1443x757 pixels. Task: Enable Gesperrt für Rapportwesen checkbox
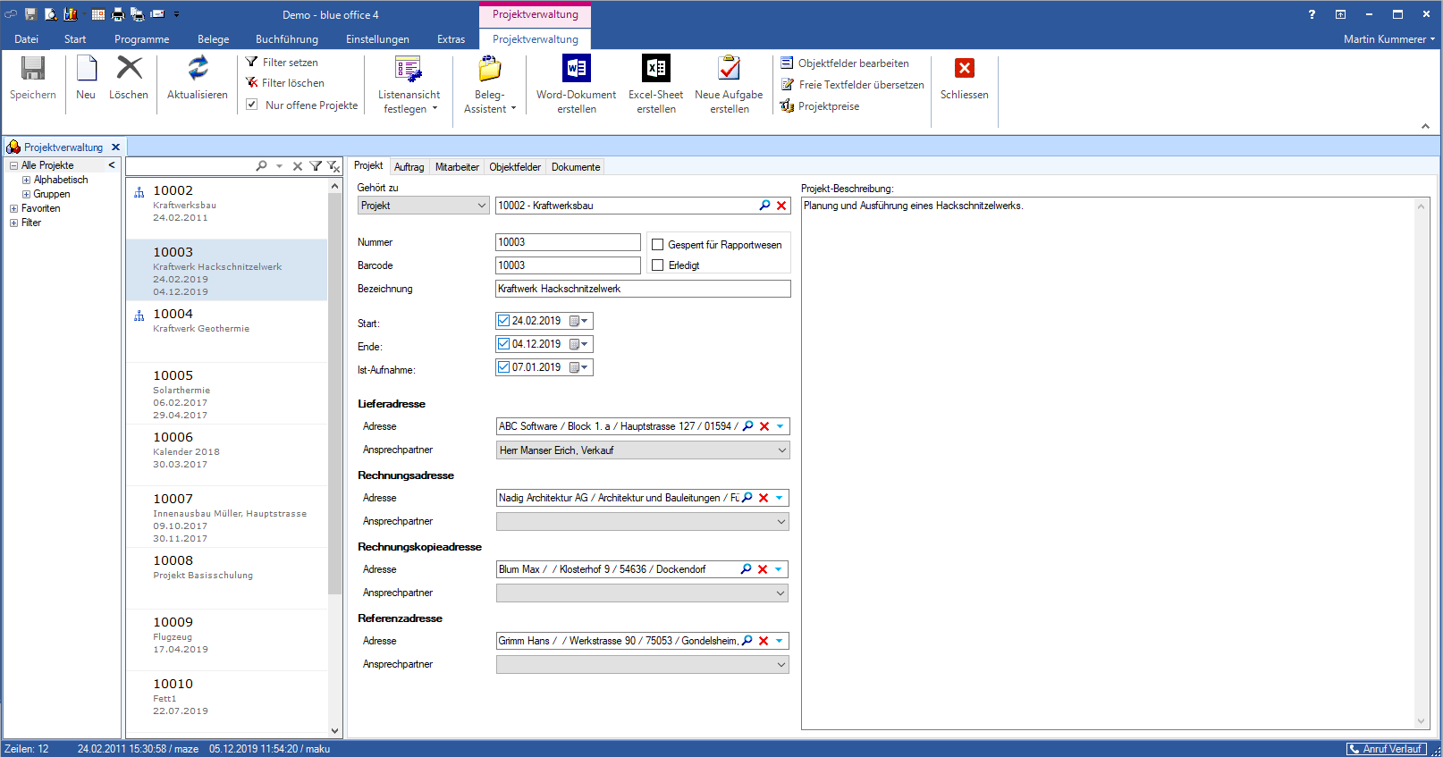pos(658,245)
